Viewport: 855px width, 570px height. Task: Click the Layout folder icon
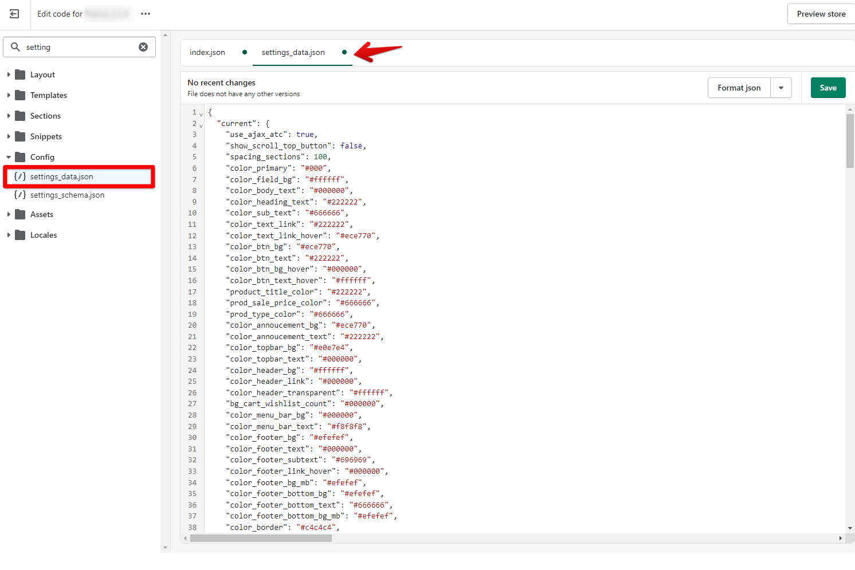[x=20, y=74]
